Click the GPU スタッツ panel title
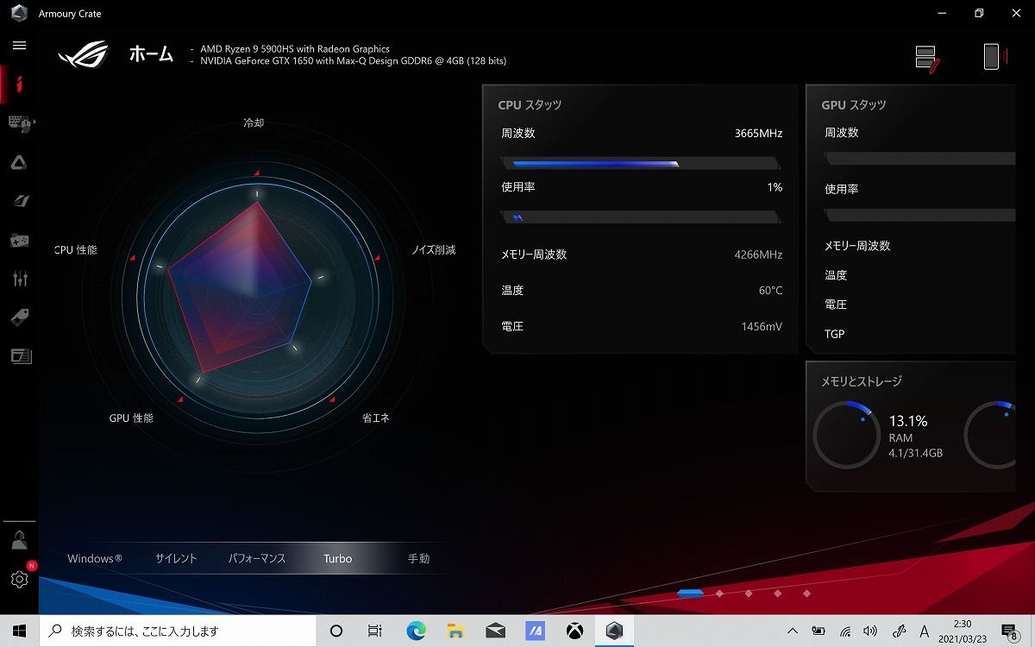This screenshot has height=647, width=1035. (854, 104)
